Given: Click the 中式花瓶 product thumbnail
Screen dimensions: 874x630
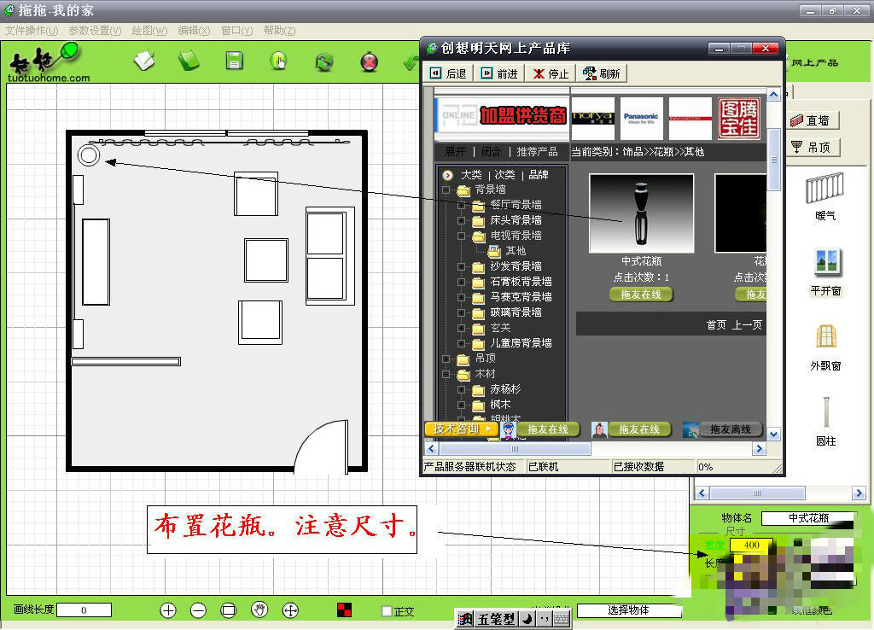Looking at the screenshot, I should pyautogui.click(x=641, y=213).
